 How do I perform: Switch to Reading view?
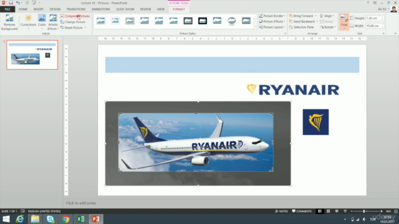click(337, 211)
